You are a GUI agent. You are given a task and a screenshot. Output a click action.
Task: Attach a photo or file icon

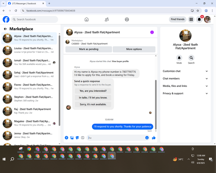pos(72,138)
